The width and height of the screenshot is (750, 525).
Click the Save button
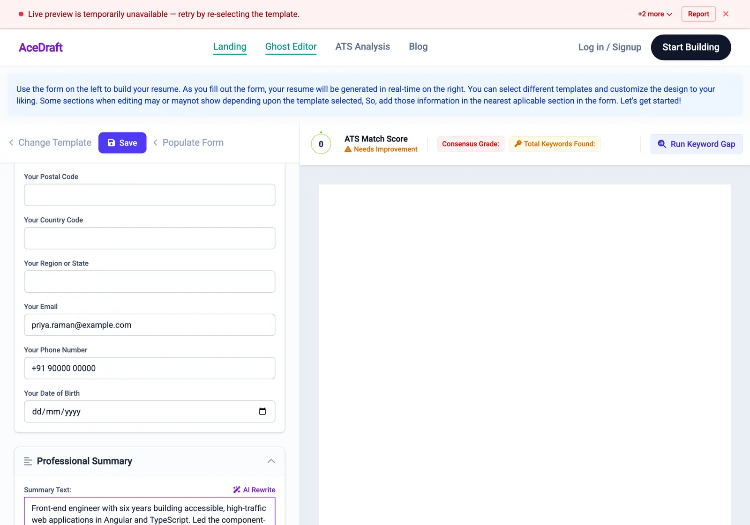(x=122, y=143)
